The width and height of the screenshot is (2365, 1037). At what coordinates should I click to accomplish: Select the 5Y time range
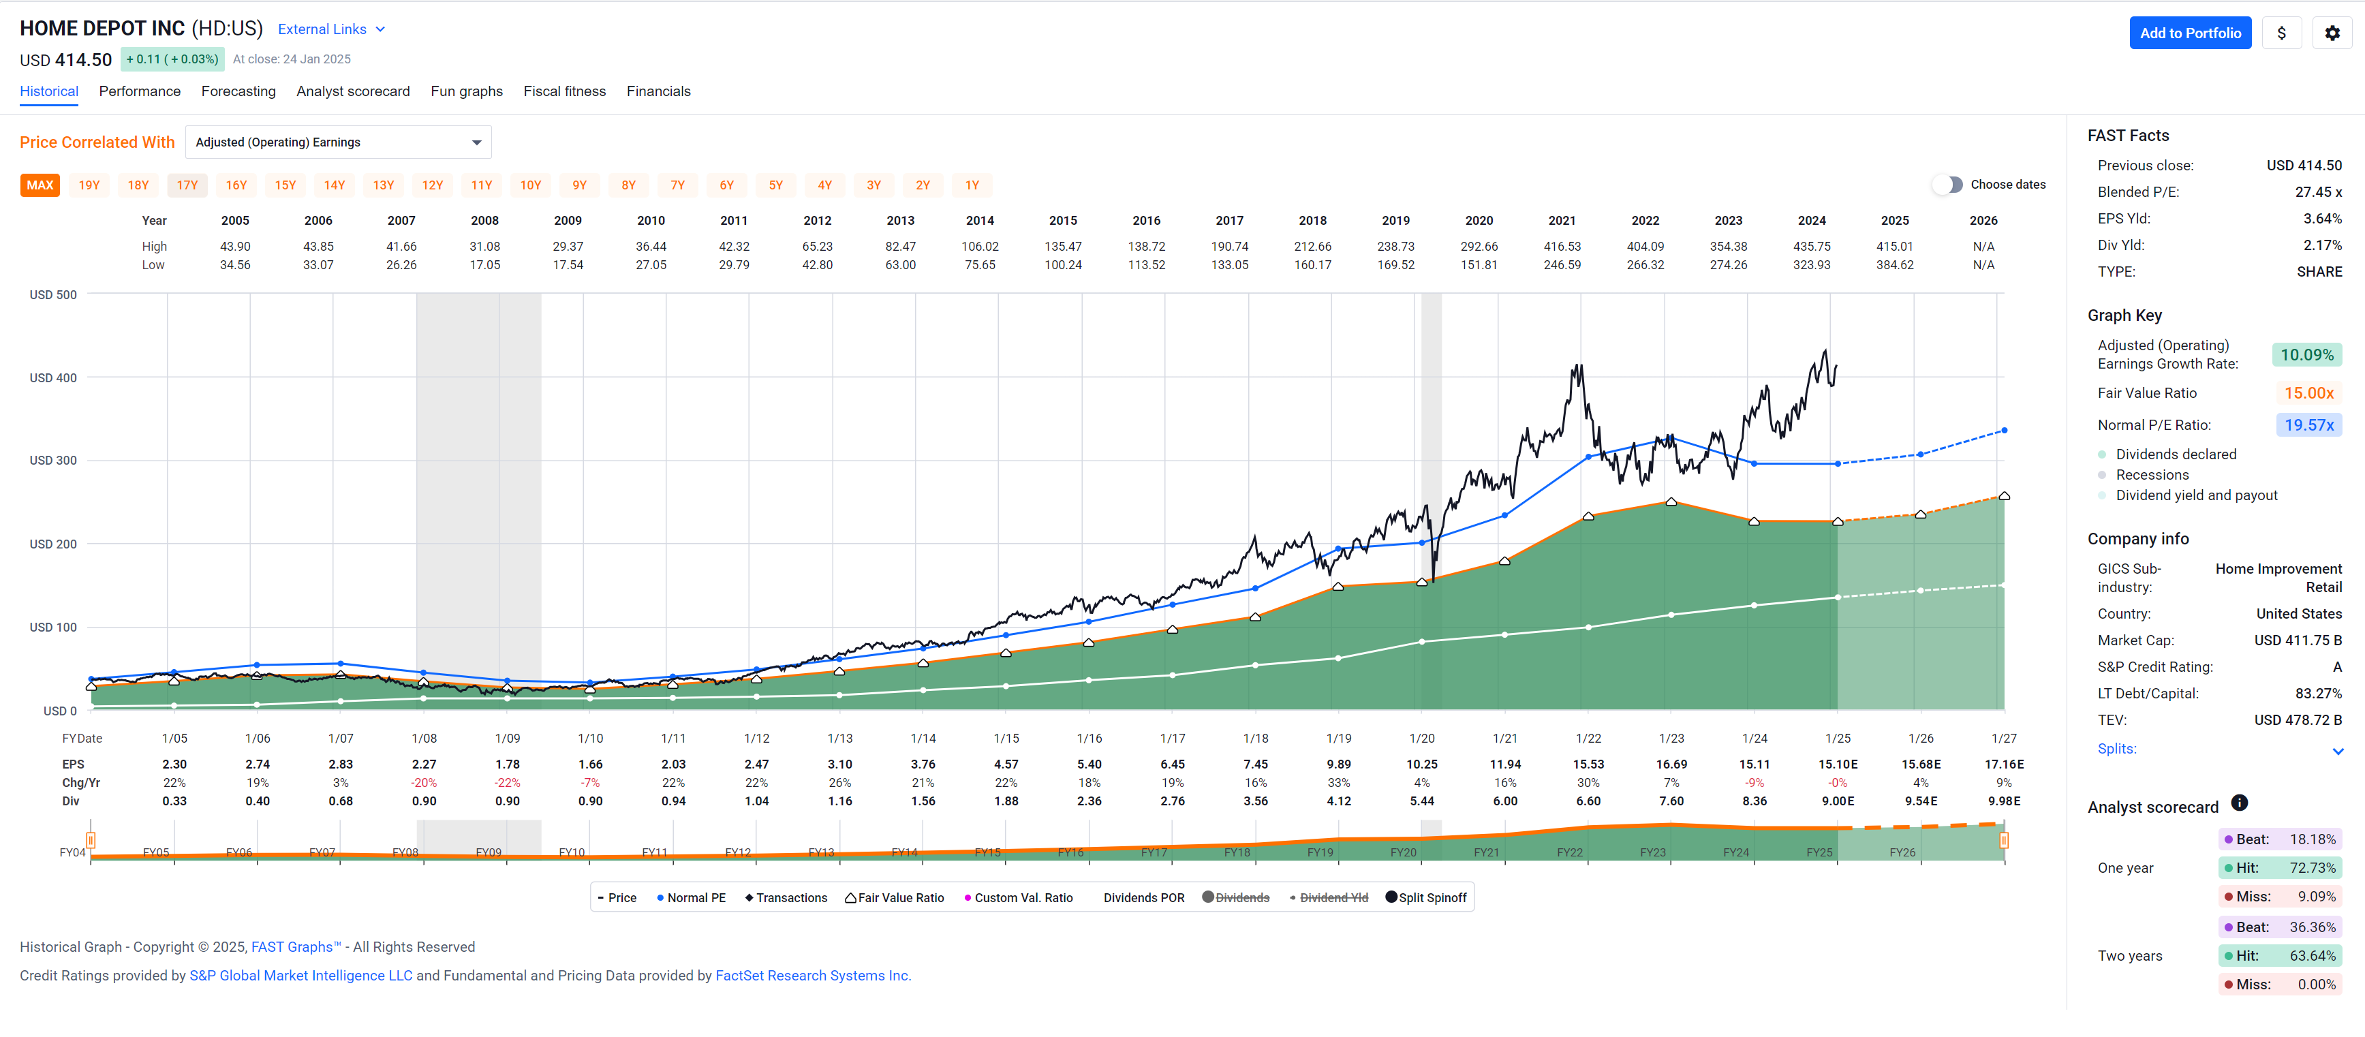(776, 185)
